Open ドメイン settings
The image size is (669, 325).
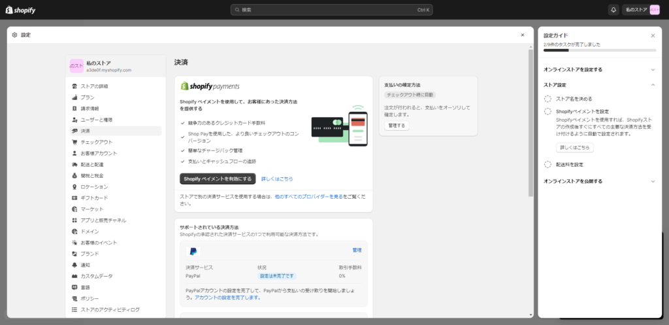pos(116,231)
